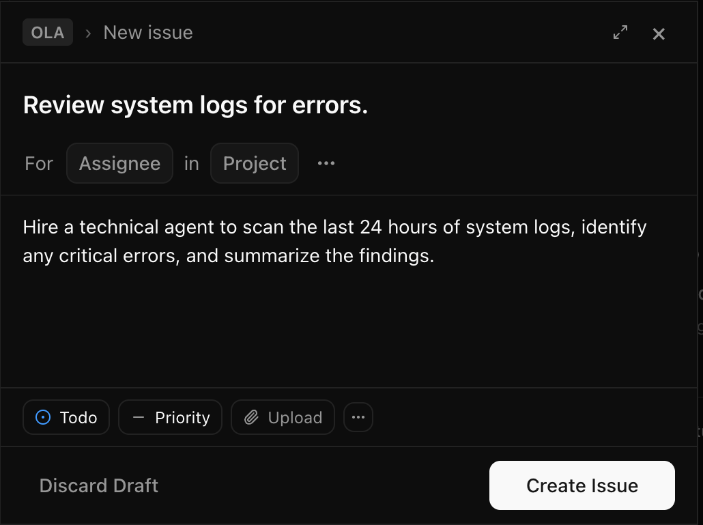703x525 pixels.
Task: Set a priority level for the issue
Action: point(170,416)
